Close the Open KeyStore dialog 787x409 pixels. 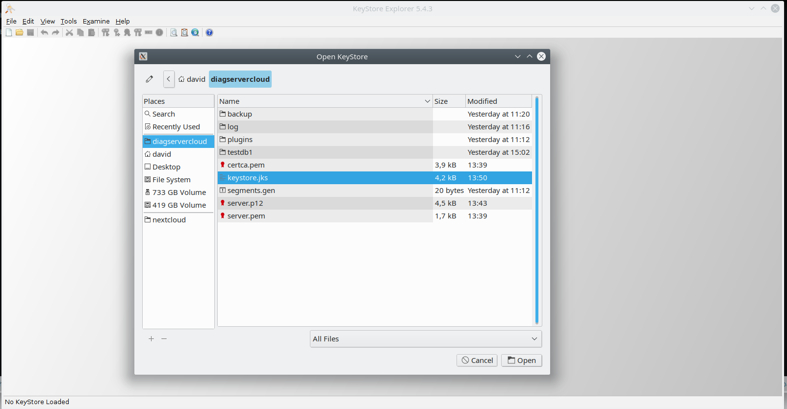point(541,56)
